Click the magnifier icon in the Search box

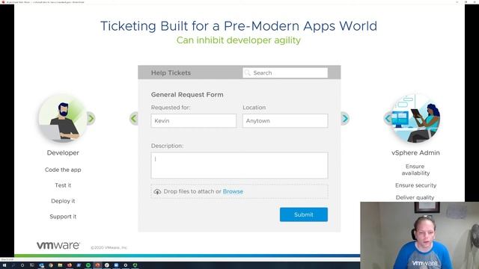point(248,72)
